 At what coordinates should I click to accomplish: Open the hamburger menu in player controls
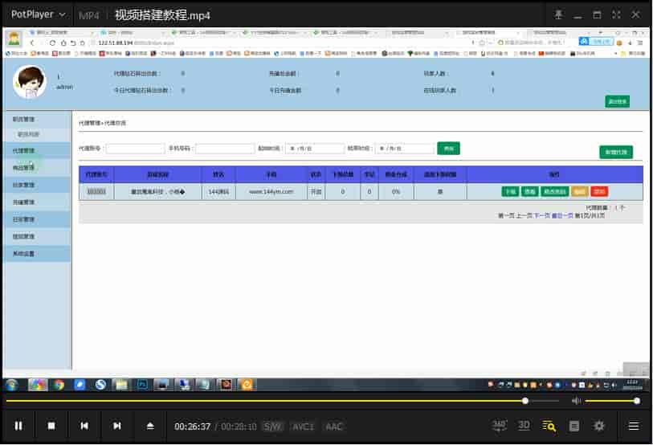click(634, 426)
